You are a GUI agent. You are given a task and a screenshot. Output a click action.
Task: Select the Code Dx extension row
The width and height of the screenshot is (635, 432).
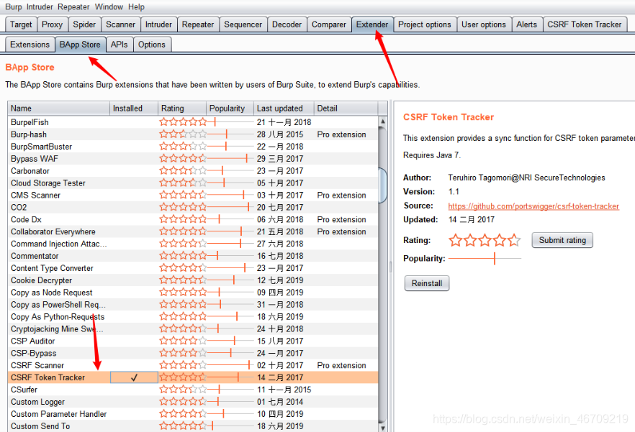[x=193, y=219]
